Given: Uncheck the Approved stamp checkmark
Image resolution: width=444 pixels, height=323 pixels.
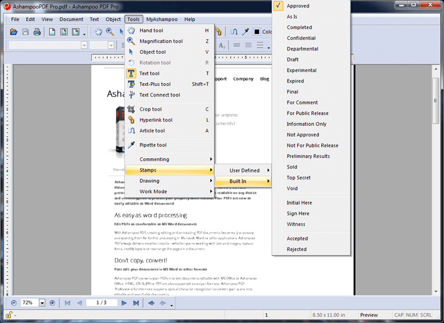Looking at the screenshot, I should click(279, 6).
